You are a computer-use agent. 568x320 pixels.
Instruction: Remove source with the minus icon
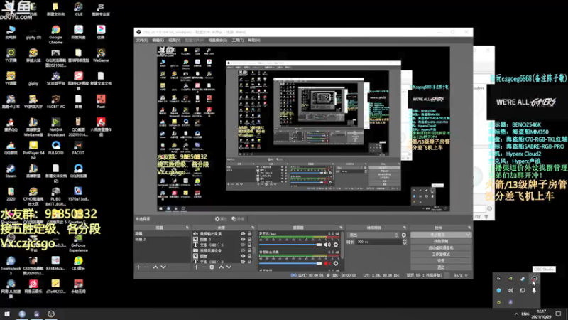click(x=204, y=267)
